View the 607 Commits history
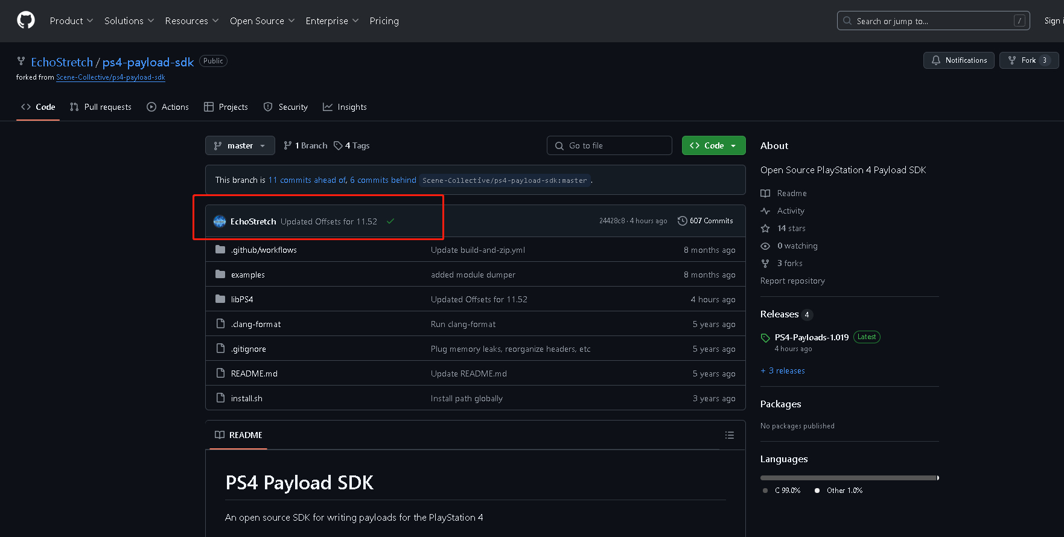The height and width of the screenshot is (537, 1064). click(x=705, y=221)
